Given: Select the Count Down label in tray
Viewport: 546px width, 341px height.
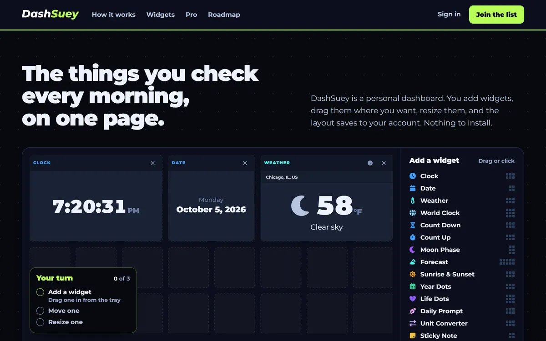Looking at the screenshot, I should (x=440, y=225).
